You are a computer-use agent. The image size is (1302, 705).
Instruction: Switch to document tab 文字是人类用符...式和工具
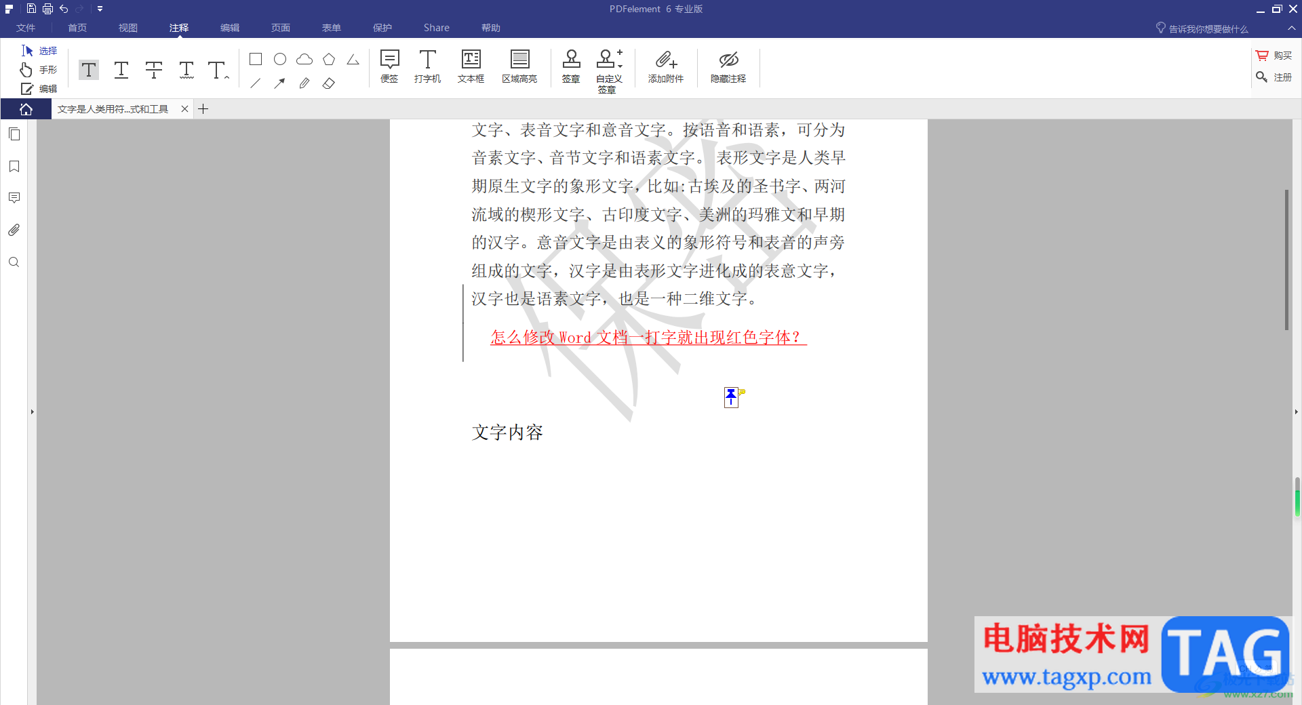(x=113, y=109)
